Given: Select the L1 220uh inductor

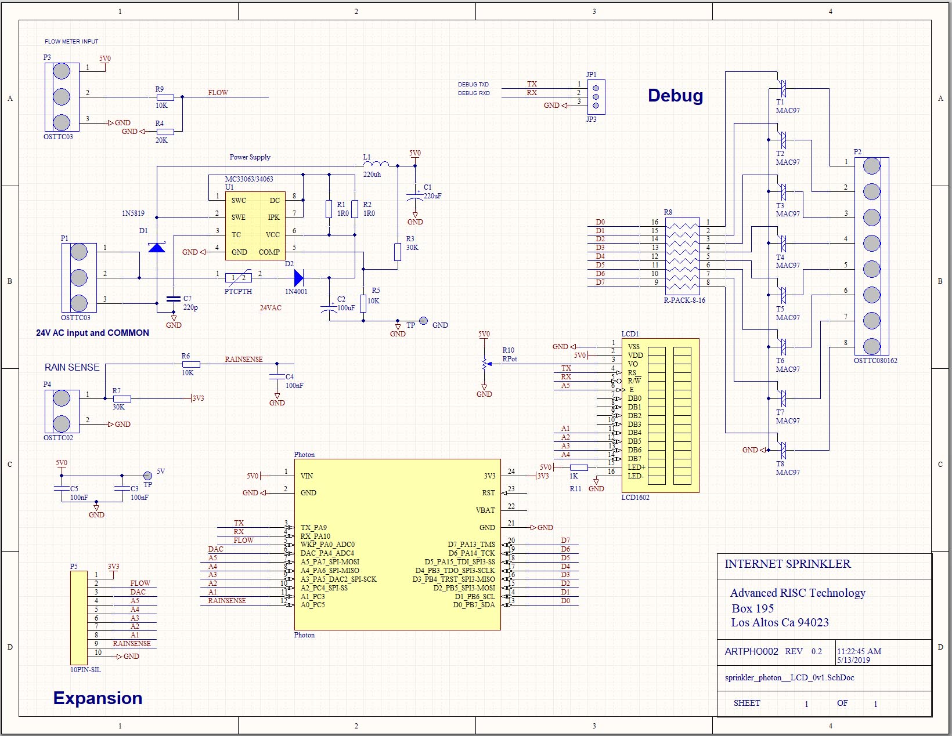Looking at the screenshot, I should (x=376, y=165).
